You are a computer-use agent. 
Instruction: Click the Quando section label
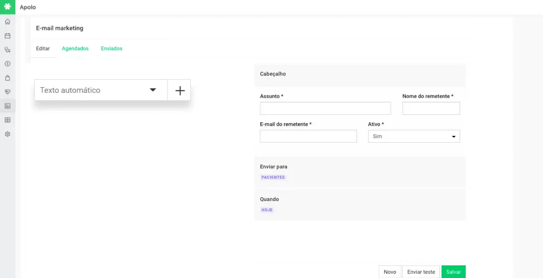[x=270, y=199]
